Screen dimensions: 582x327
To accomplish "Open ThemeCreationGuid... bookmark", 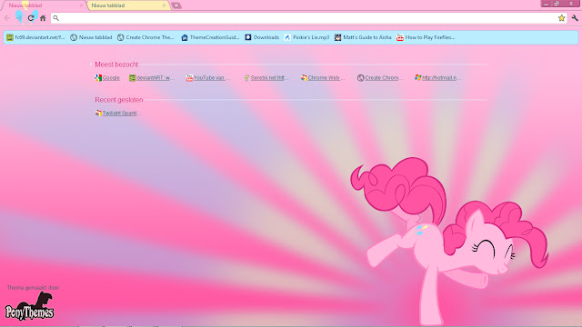I will (210, 37).
